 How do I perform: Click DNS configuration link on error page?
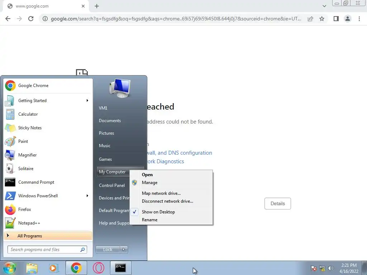[180, 153]
